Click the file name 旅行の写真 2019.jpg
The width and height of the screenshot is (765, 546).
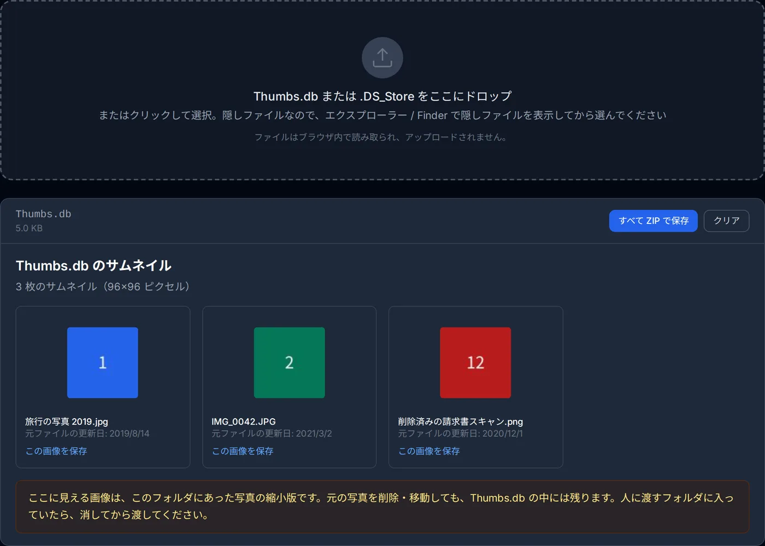pyautogui.click(x=67, y=421)
